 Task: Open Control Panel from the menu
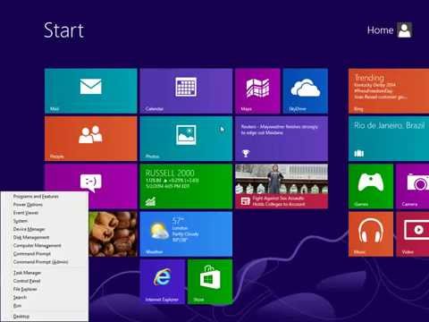click(45, 281)
